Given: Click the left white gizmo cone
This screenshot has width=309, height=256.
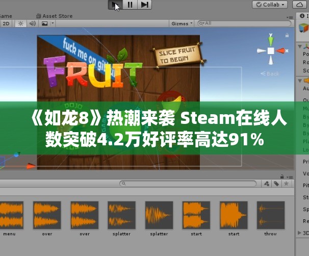Looking at the screenshot, I should coord(261,51).
